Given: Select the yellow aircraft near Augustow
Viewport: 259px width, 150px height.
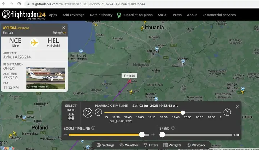Looking at the screenshot, I should tap(131, 92).
